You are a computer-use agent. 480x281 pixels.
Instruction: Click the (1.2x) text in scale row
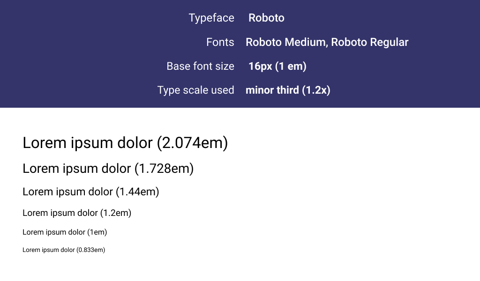[316, 90]
